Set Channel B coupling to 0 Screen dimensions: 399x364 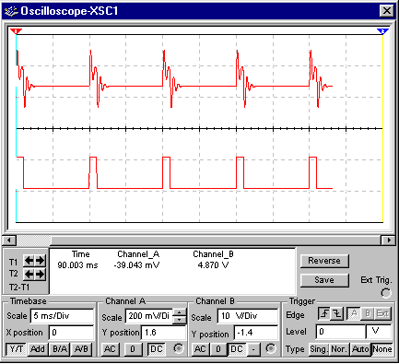[218, 349]
